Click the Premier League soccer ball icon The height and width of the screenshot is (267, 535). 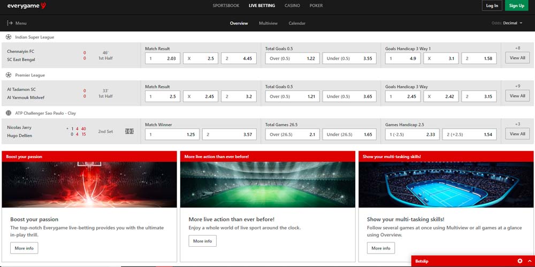pyautogui.click(x=9, y=75)
